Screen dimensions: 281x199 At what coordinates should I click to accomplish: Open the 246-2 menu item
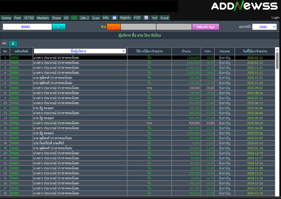(x=84, y=18)
